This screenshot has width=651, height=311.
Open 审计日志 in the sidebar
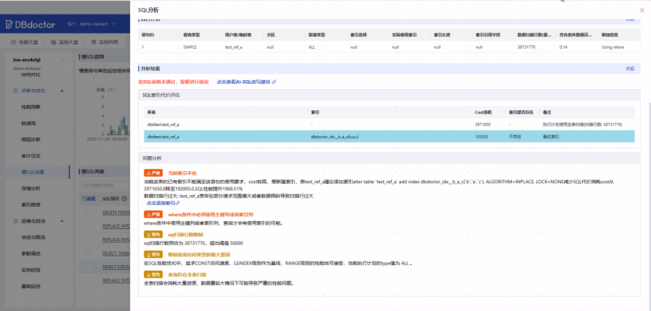(x=31, y=155)
